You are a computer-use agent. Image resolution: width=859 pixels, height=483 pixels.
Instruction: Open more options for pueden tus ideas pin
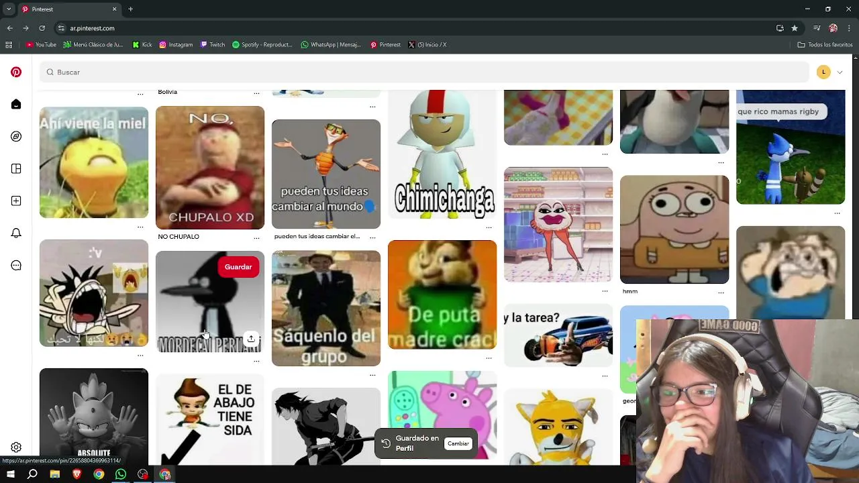tap(372, 237)
